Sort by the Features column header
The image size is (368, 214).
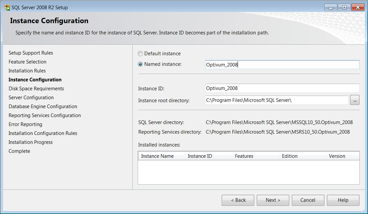click(255, 156)
